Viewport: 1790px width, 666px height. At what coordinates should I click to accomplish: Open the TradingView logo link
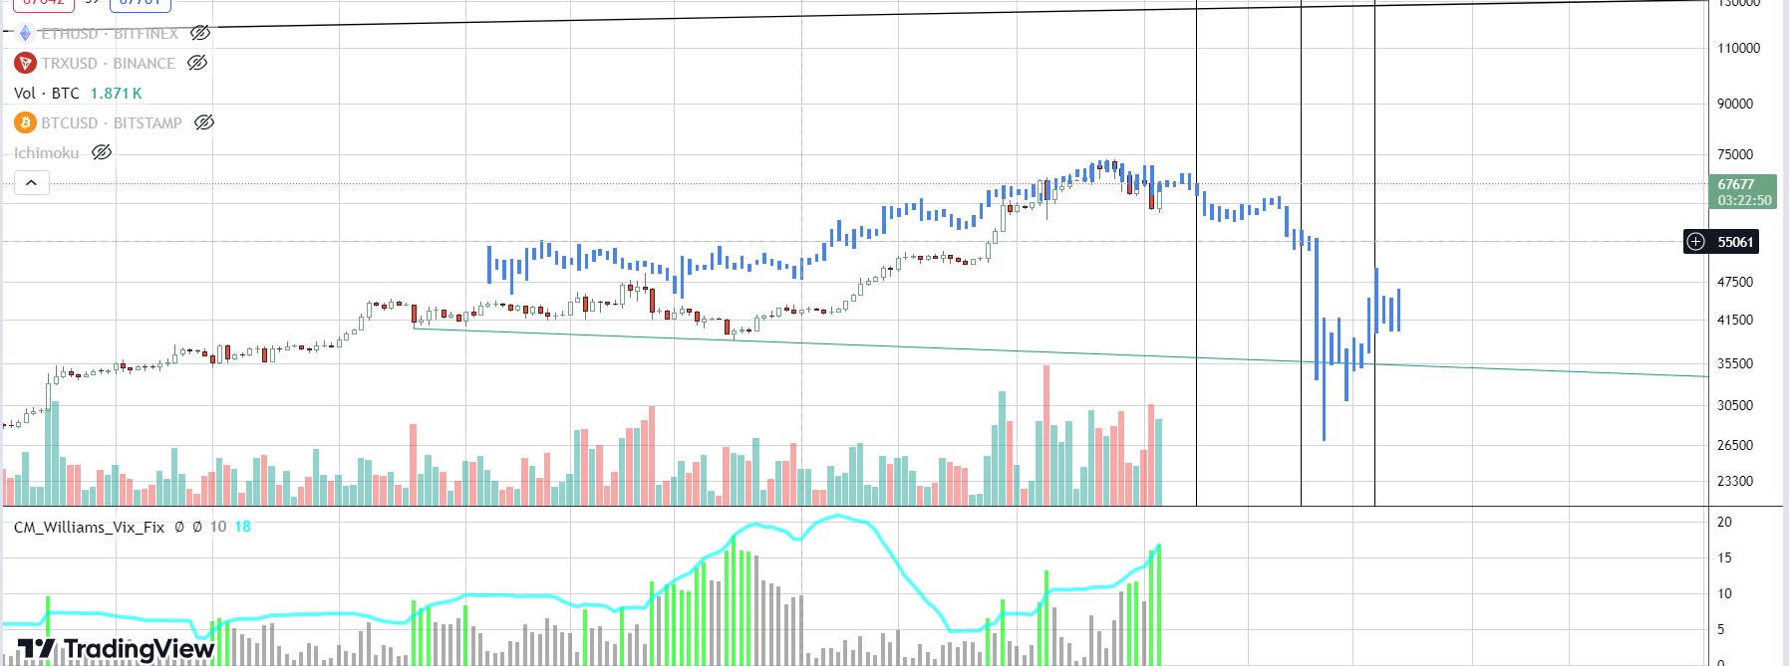116,649
